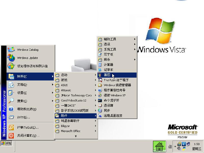Click the 开始 Start button
The height and width of the screenshot is (153, 204).
[x=7, y=143]
